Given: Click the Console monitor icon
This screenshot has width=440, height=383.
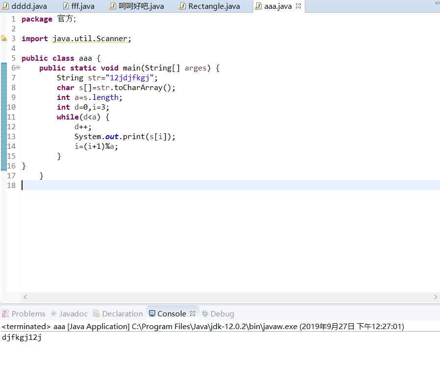Looking at the screenshot, I should click(152, 313).
